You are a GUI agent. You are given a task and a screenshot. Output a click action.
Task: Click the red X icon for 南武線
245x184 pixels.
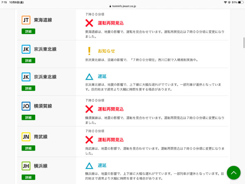(x=89, y=140)
